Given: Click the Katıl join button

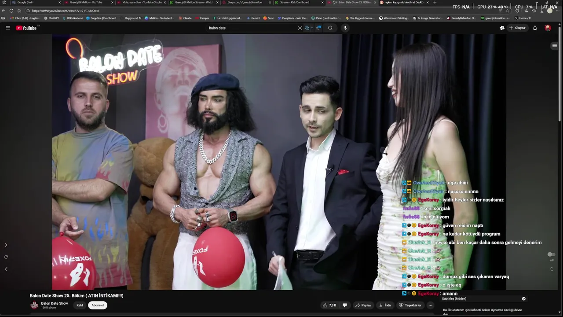Looking at the screenshot, I should (80, 305).
